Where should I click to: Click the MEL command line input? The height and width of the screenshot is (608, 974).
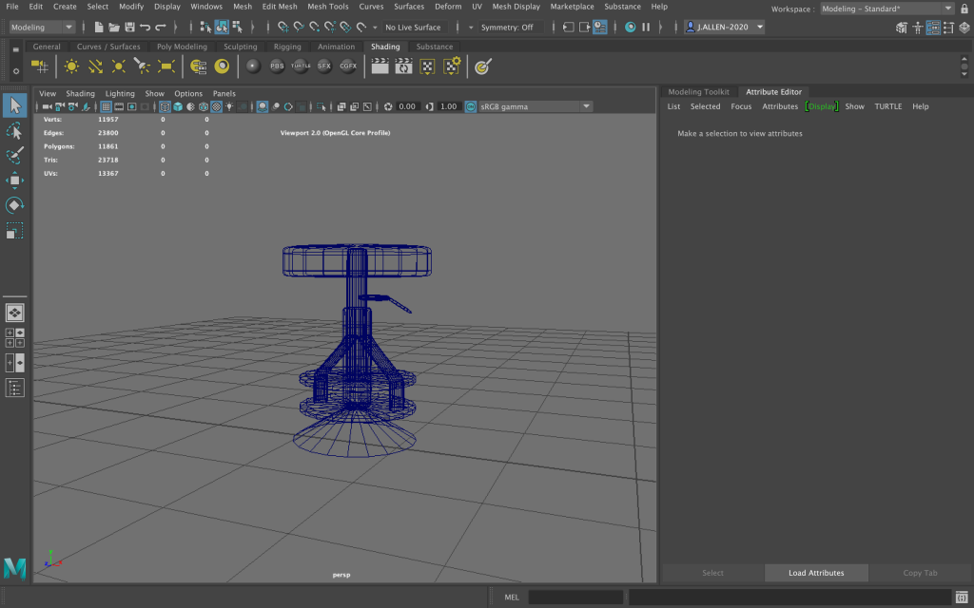[x=575, y=598]
